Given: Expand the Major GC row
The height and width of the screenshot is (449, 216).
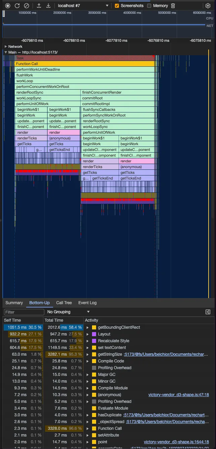Looking at the screenshot, I should pyautogui.click(x=88, y=375).
